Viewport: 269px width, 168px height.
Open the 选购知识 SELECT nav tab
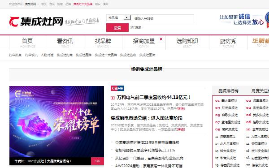click(187, 43)
